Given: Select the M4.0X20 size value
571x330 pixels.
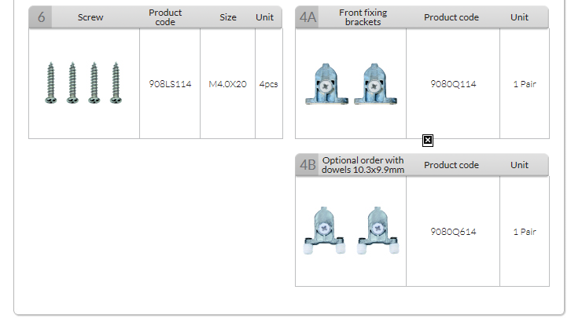Looking at the screenshot, I should 227,84.
